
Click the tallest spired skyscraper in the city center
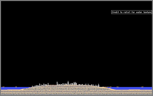(68, 83)
